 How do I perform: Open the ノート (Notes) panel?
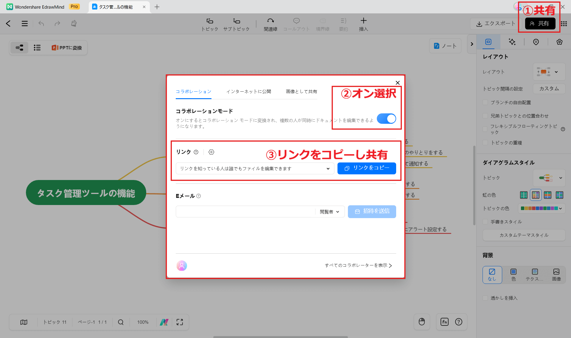point(445,46)
